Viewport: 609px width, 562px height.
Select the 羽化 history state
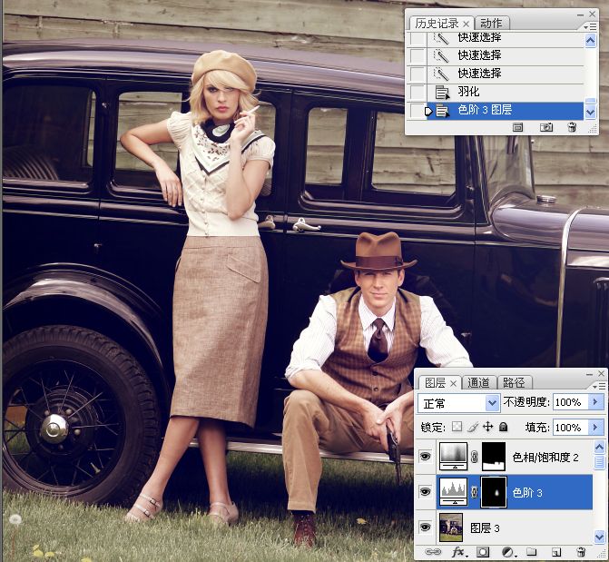(x=505, y=92)
